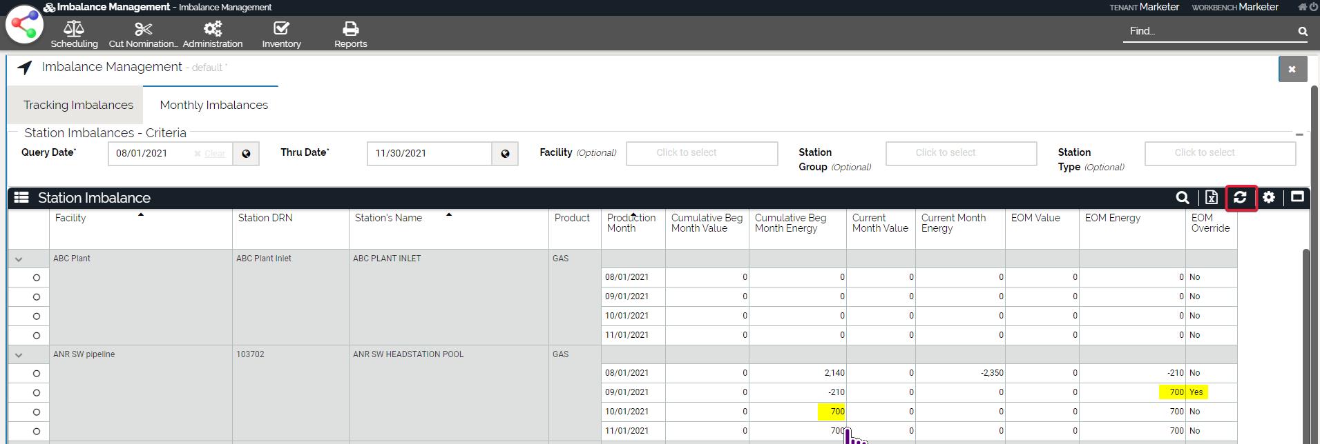Screen dimensions: 1320x444
Task: Open the Inventory checkbox icon
Action: click(281, 29)
